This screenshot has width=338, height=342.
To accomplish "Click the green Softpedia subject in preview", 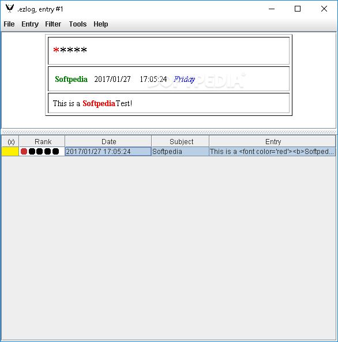I will pos(71,79).
